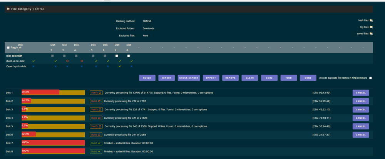Click Disk 7 Export up-to-date green checkmark
The image size is (385, 159).
(120, 66)
